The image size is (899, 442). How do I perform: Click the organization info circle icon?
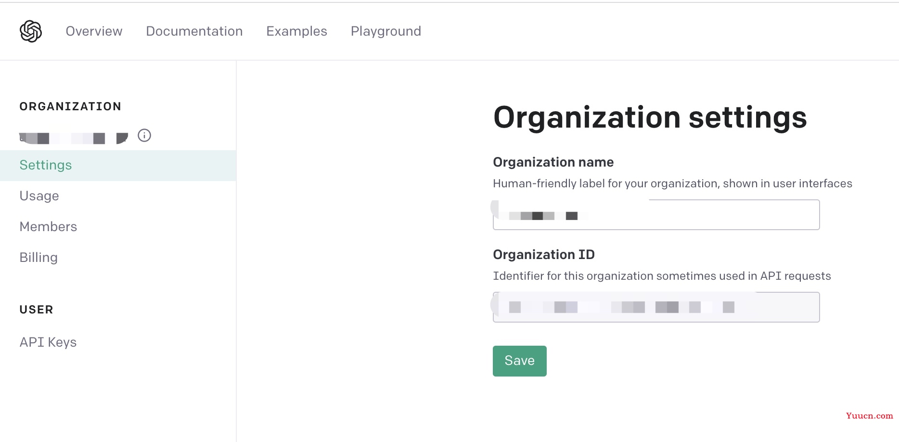tap(144, 136)
